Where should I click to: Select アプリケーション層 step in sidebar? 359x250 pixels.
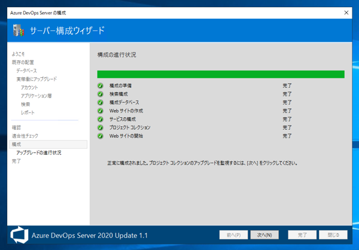pyautogui.click(x=36, y=96)
